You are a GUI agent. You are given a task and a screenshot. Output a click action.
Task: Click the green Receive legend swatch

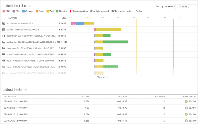click(x=58, y=11)
